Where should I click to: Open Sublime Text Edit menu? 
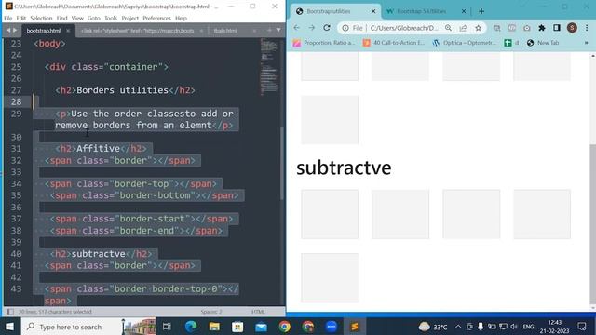pos(21,18)
